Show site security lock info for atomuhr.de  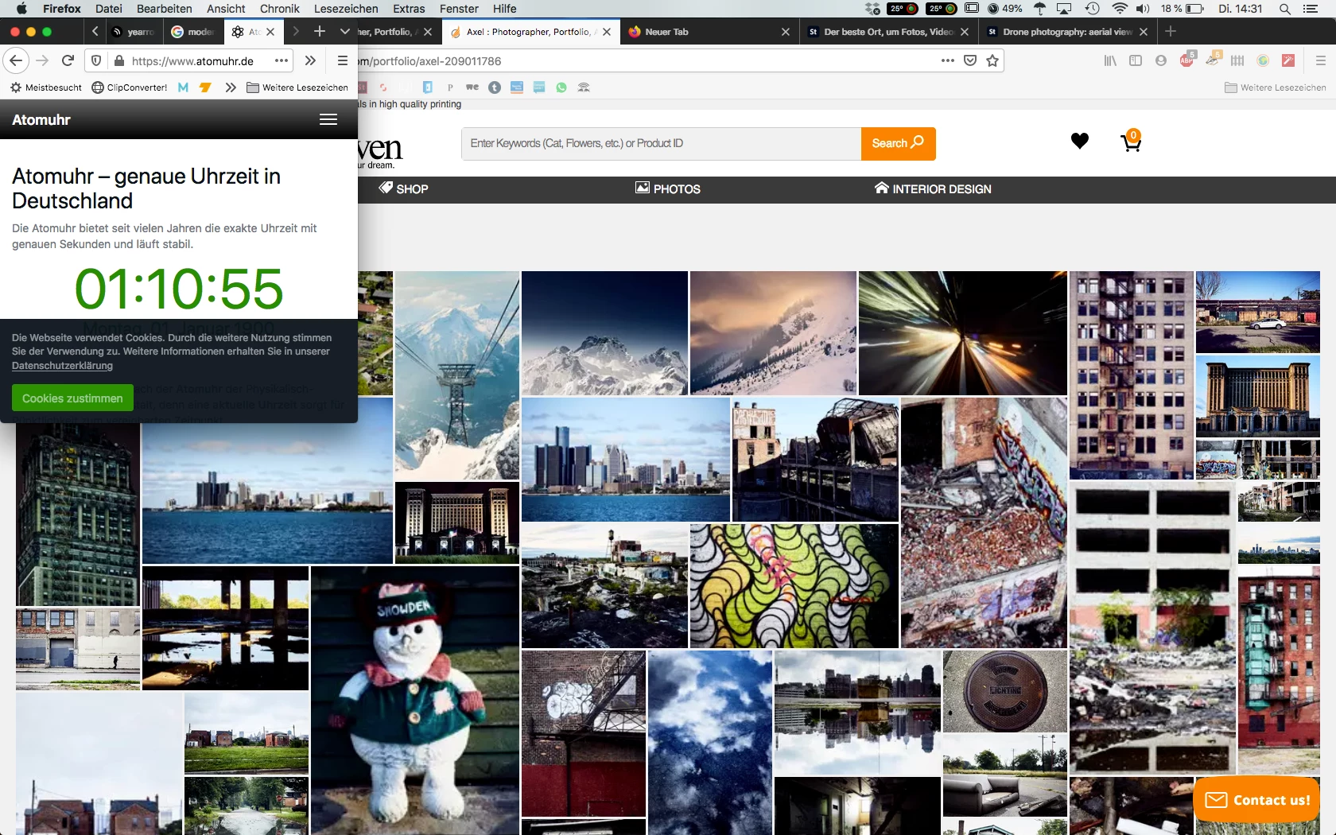(119, 60)
